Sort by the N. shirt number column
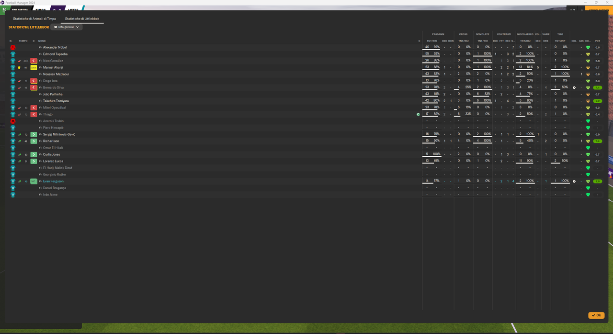Image resolution: width=613 pixels, height=334 pixels. point(11,41)
